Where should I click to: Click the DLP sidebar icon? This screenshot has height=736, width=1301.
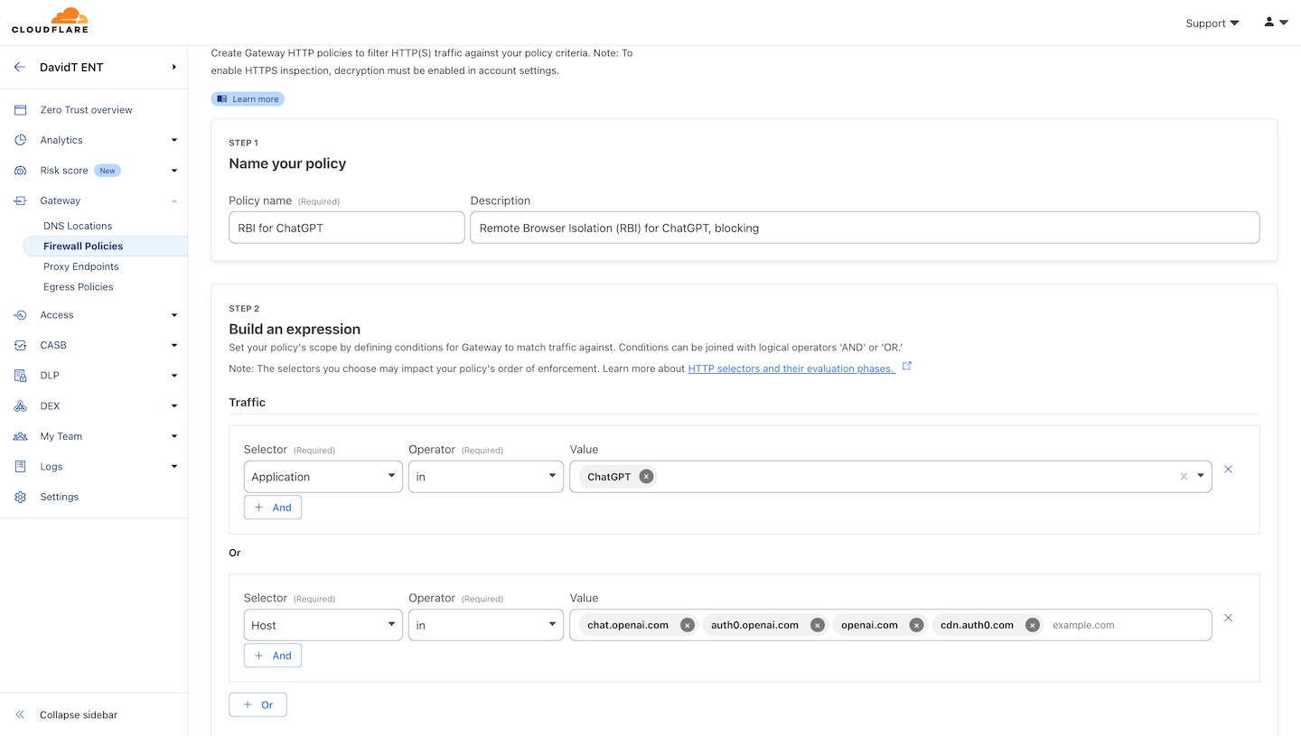coord(20,376)
